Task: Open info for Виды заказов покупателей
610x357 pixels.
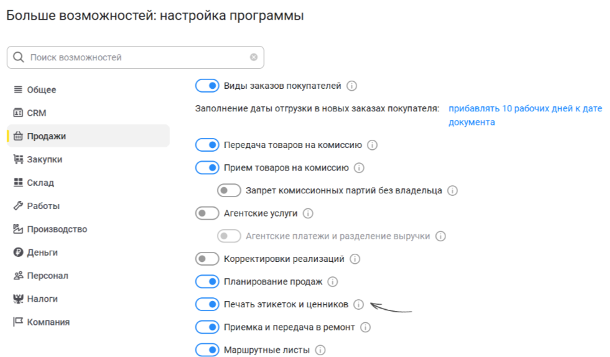Action: click(352, 86)
